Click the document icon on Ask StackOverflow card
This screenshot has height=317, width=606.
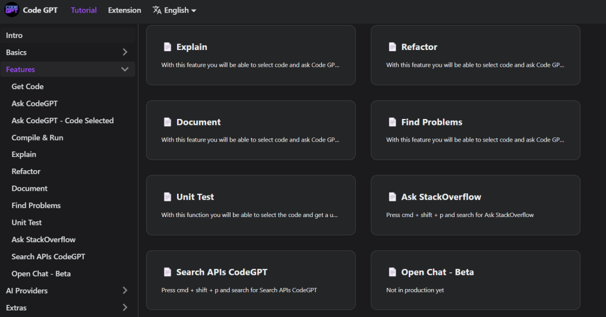click(392, 197)
